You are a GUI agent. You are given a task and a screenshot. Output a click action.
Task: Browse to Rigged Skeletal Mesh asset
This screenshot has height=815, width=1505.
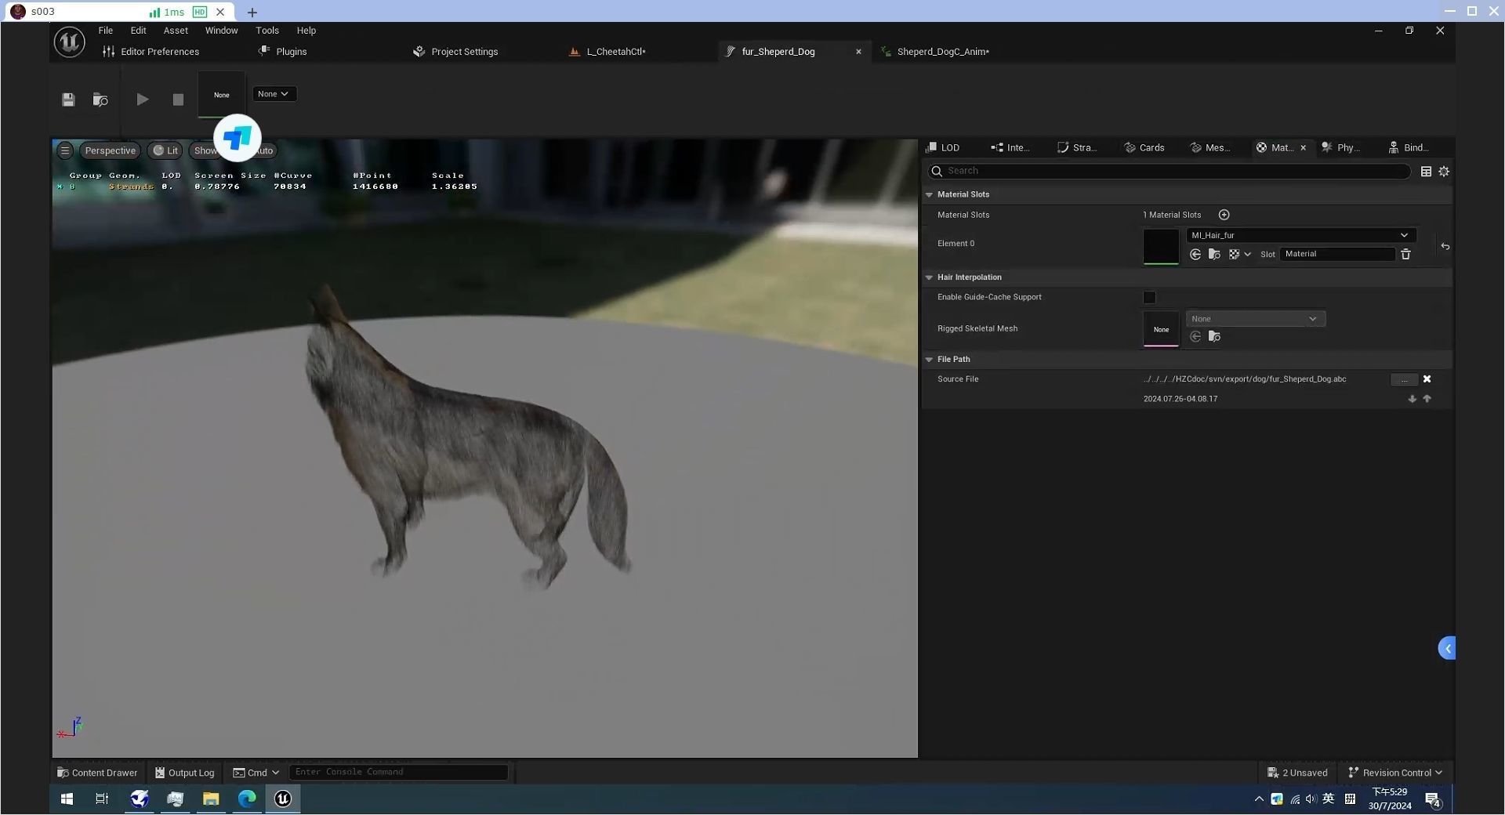[1214, 337]
